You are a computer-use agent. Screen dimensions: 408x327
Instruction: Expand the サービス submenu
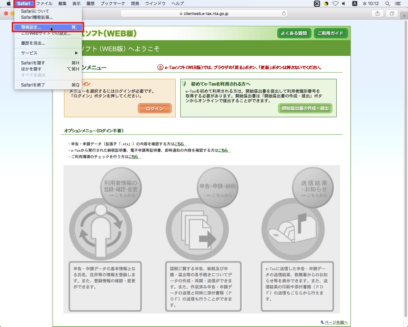pos(48,53)
